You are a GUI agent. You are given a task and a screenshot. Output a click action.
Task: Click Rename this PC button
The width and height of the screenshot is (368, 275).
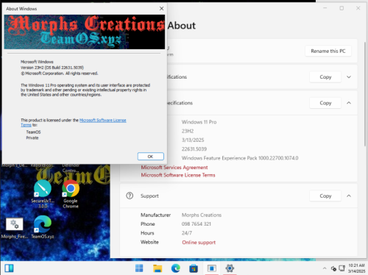click(328, 51)
